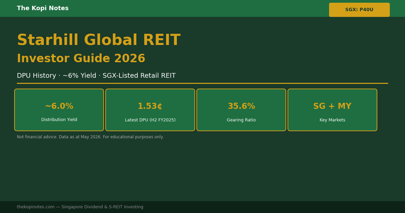Click the Not financial advice disclaimer
The width and height of the screenshot is (405, 213).
(x=90, y=137)
